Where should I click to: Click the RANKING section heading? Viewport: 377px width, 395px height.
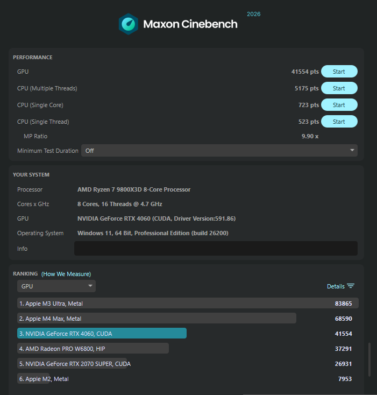click(x=25, y=273)
